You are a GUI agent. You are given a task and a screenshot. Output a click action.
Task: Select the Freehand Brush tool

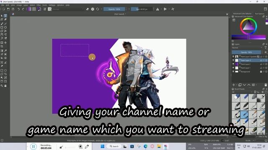pos(2,24)
